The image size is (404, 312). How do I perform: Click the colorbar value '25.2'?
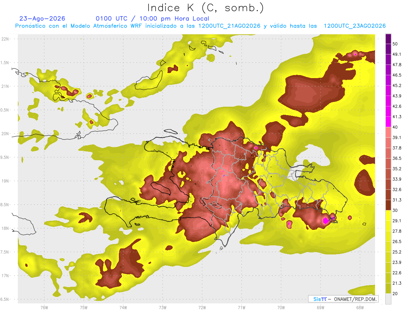(397, 252)
